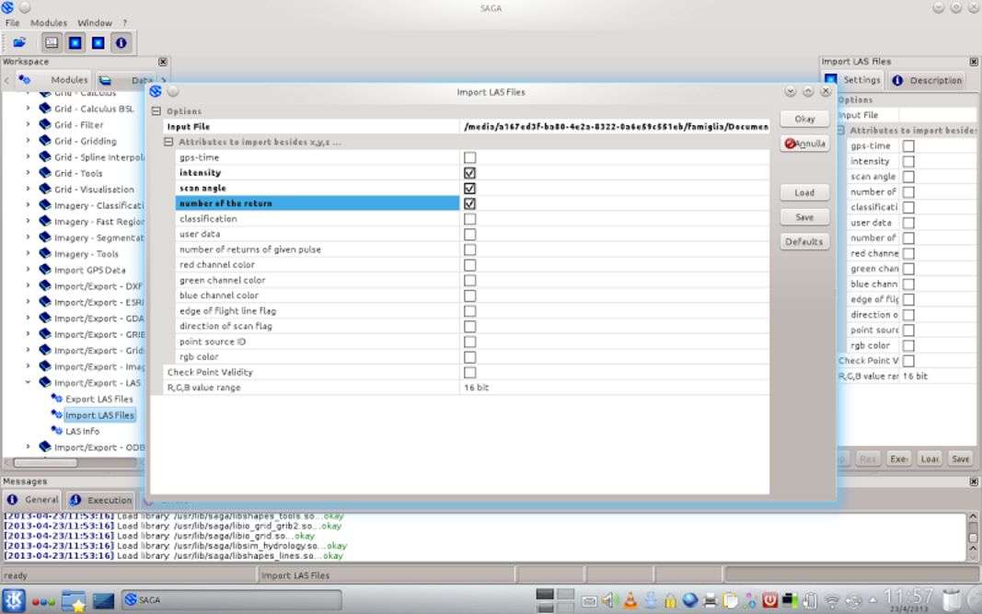Close the Workspace panel
Viewport: 982px width, 614px height.
pyautogui.click(x=163, y=62)
